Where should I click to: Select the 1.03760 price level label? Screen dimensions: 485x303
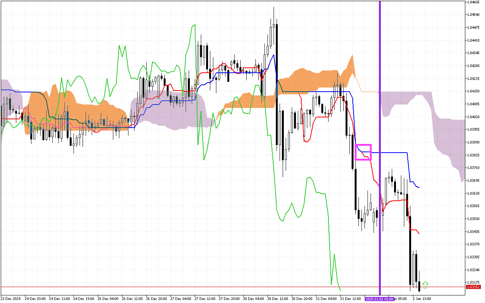pyautogui.click(x=473, y=168)
